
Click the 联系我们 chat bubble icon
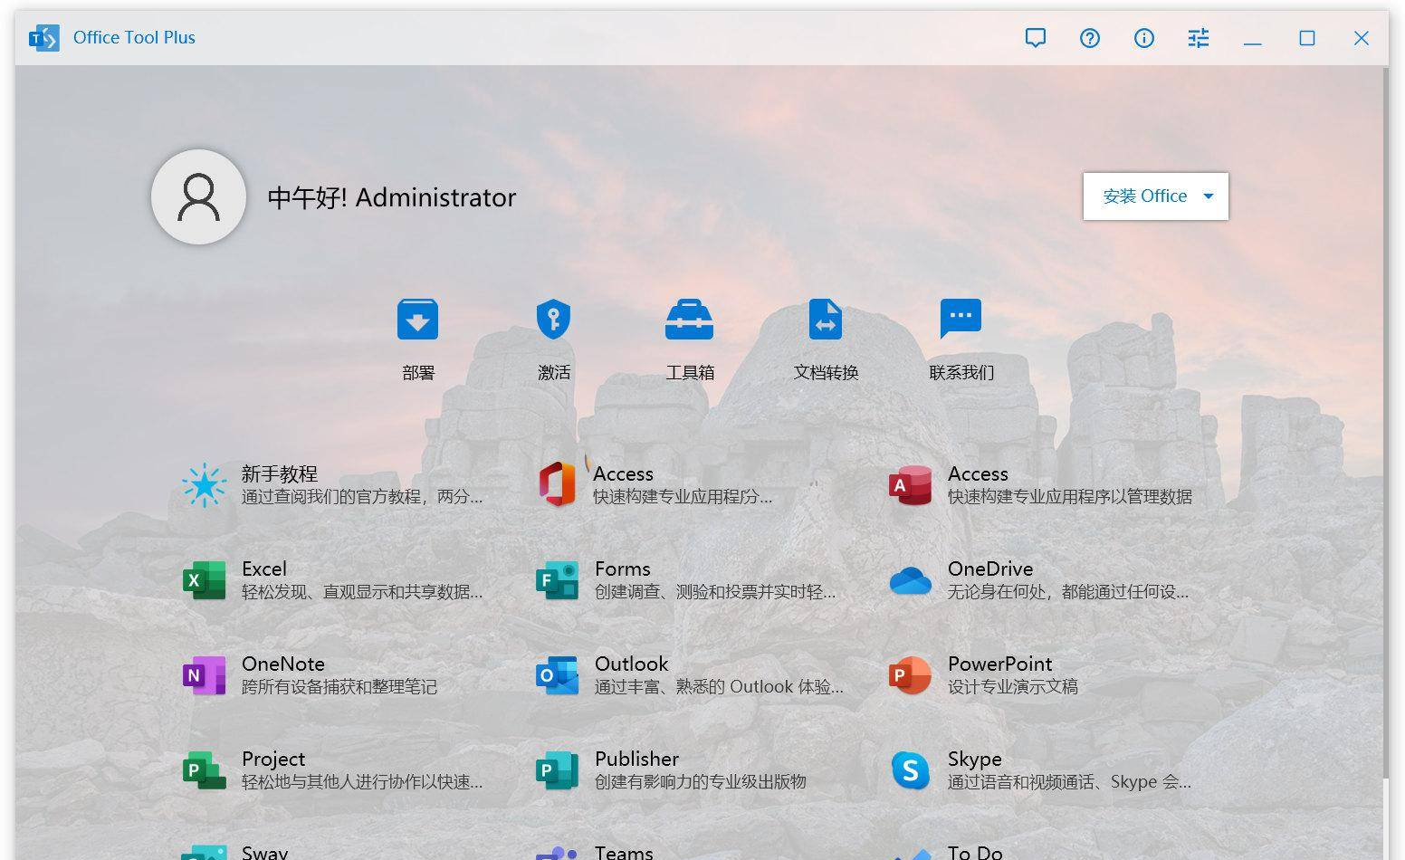(961, 319)
